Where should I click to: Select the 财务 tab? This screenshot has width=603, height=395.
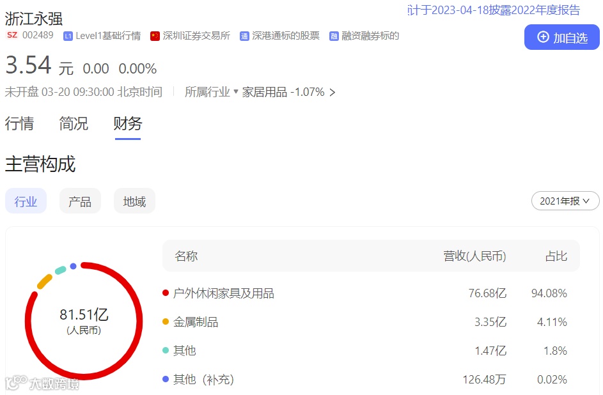[128, 124]
